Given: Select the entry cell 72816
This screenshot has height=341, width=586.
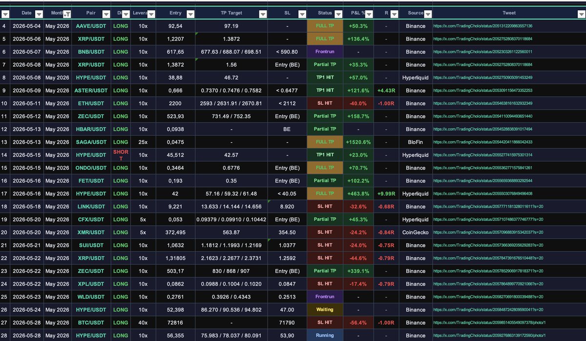Looking at the screenshot, I should click(x=175, y=322).
